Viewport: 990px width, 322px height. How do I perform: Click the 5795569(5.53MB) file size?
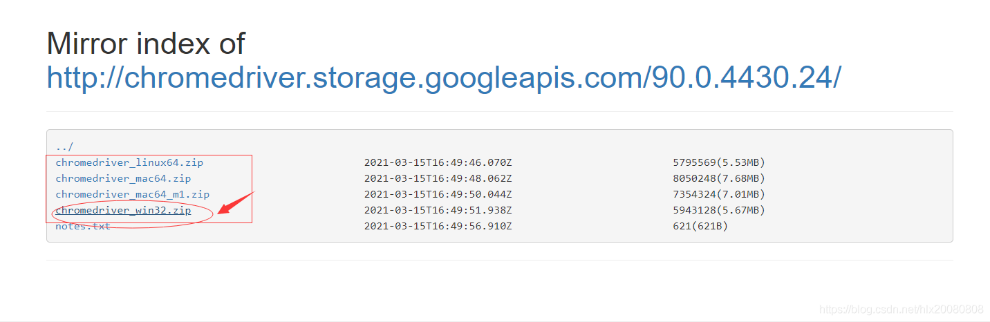point(718,162)
